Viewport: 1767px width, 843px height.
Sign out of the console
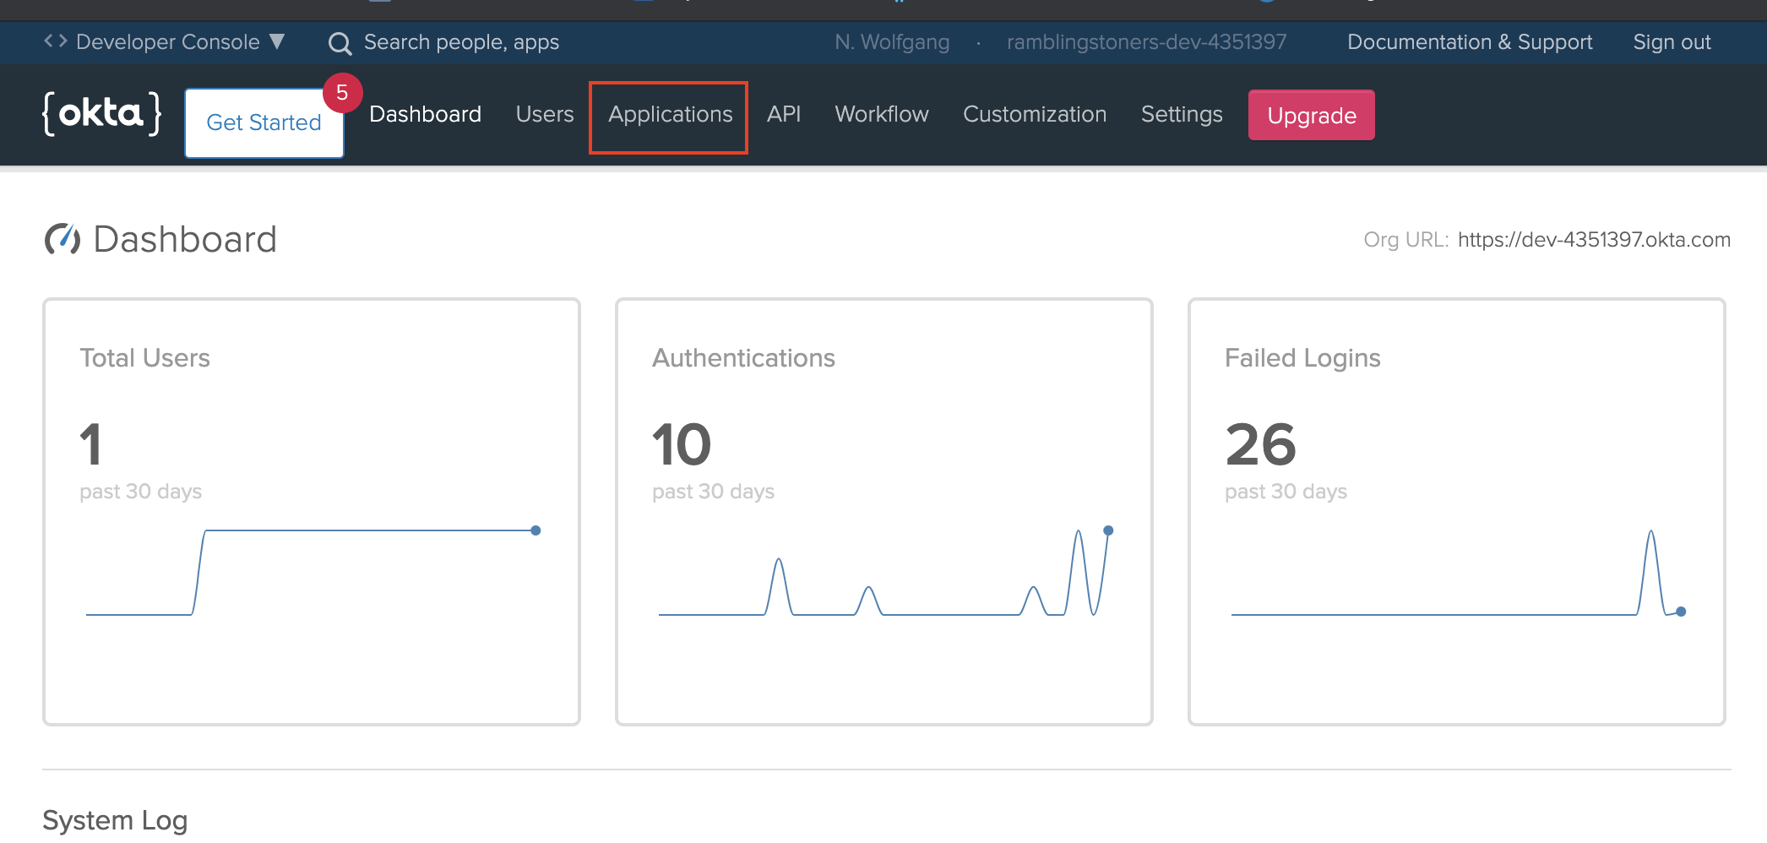1671,42
